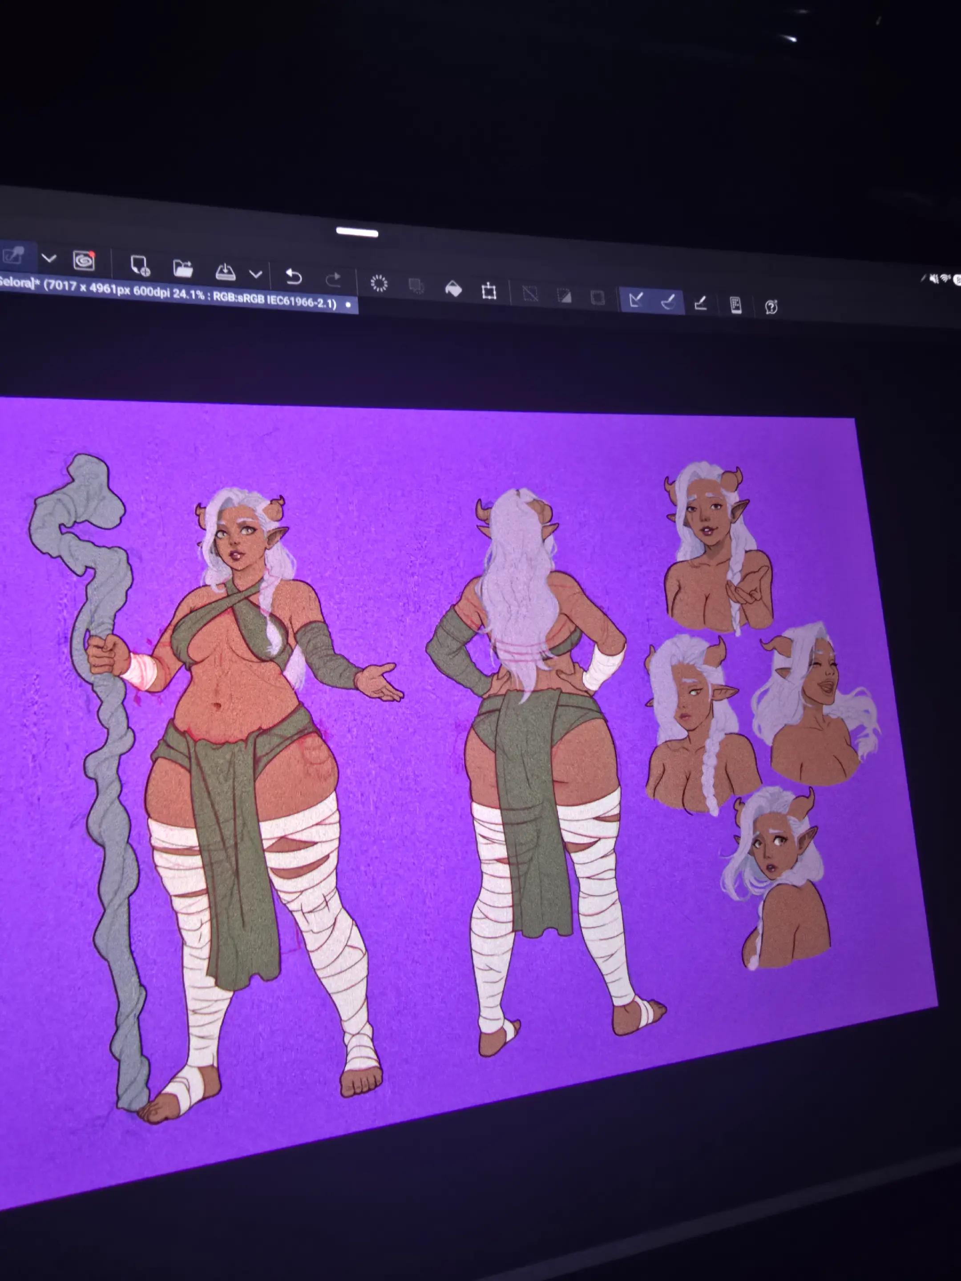Toggle Snap to Grid

pyautogui.click(x=700, y=302)
